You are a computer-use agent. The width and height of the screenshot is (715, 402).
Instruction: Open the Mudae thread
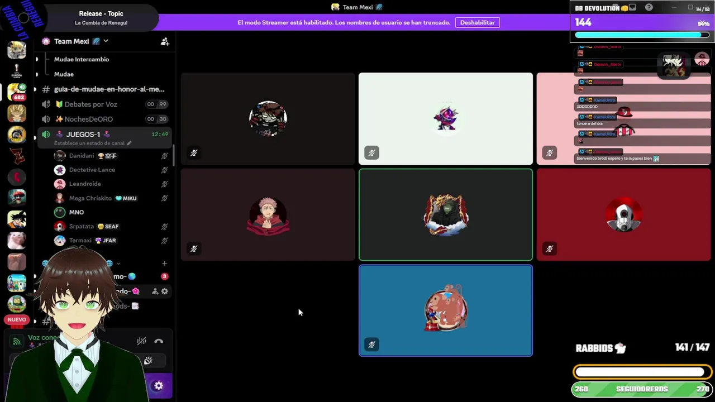[64, 74]
